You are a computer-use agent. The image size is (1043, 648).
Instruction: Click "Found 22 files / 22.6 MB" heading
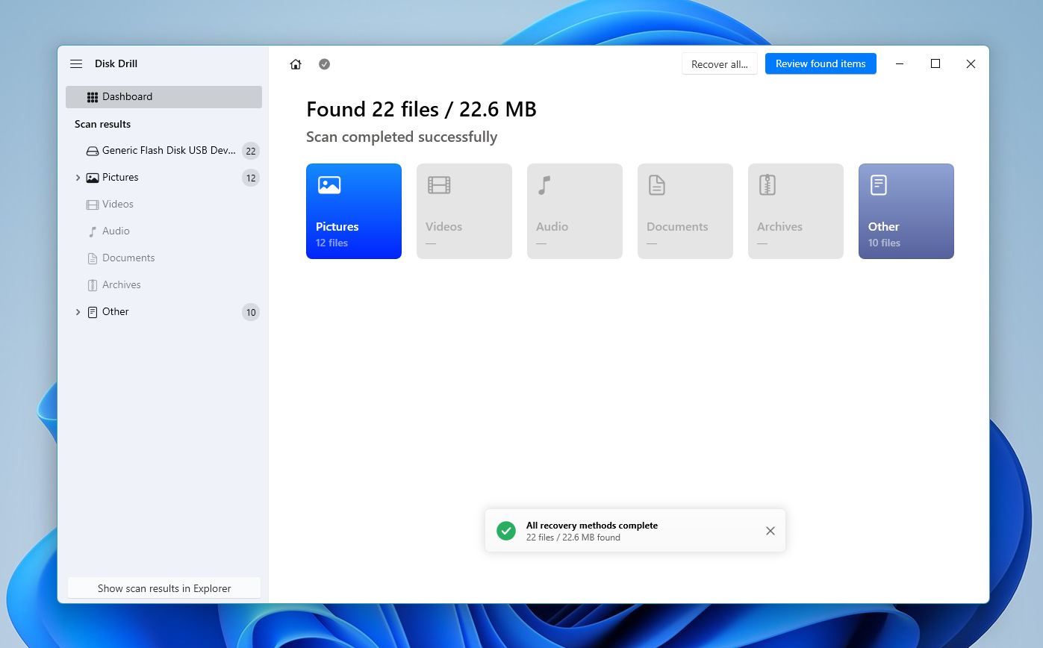(421, 109)
